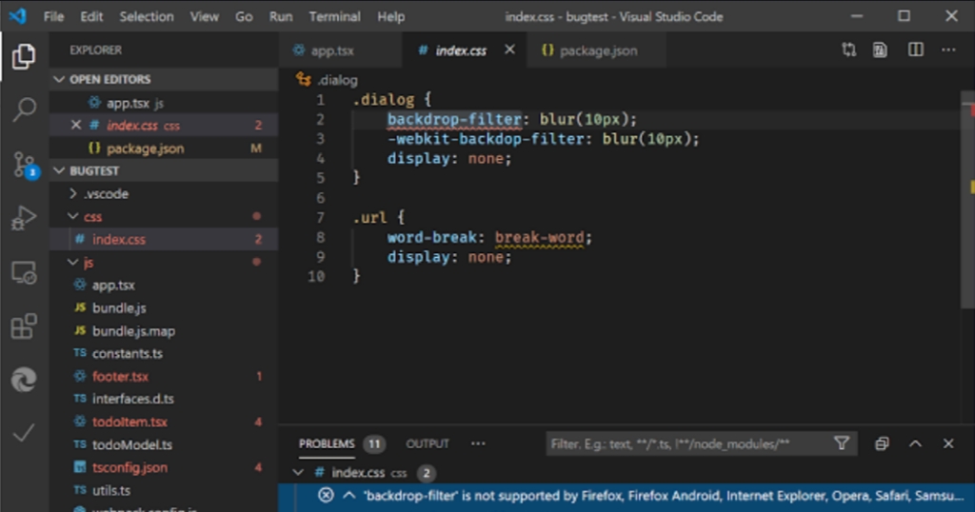Close the bottom Problems panel
This screenshot has width=975, height=512.
(948, 443)
